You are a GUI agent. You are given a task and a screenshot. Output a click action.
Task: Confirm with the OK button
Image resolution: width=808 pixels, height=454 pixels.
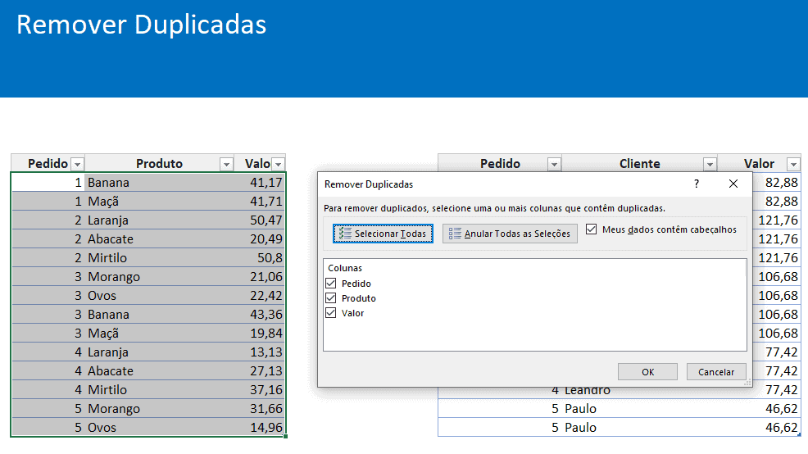click(x=647, y=371)
